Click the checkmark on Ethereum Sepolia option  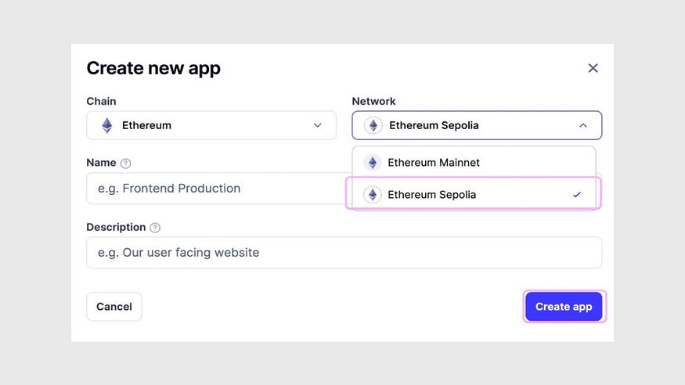coord(577,195)
